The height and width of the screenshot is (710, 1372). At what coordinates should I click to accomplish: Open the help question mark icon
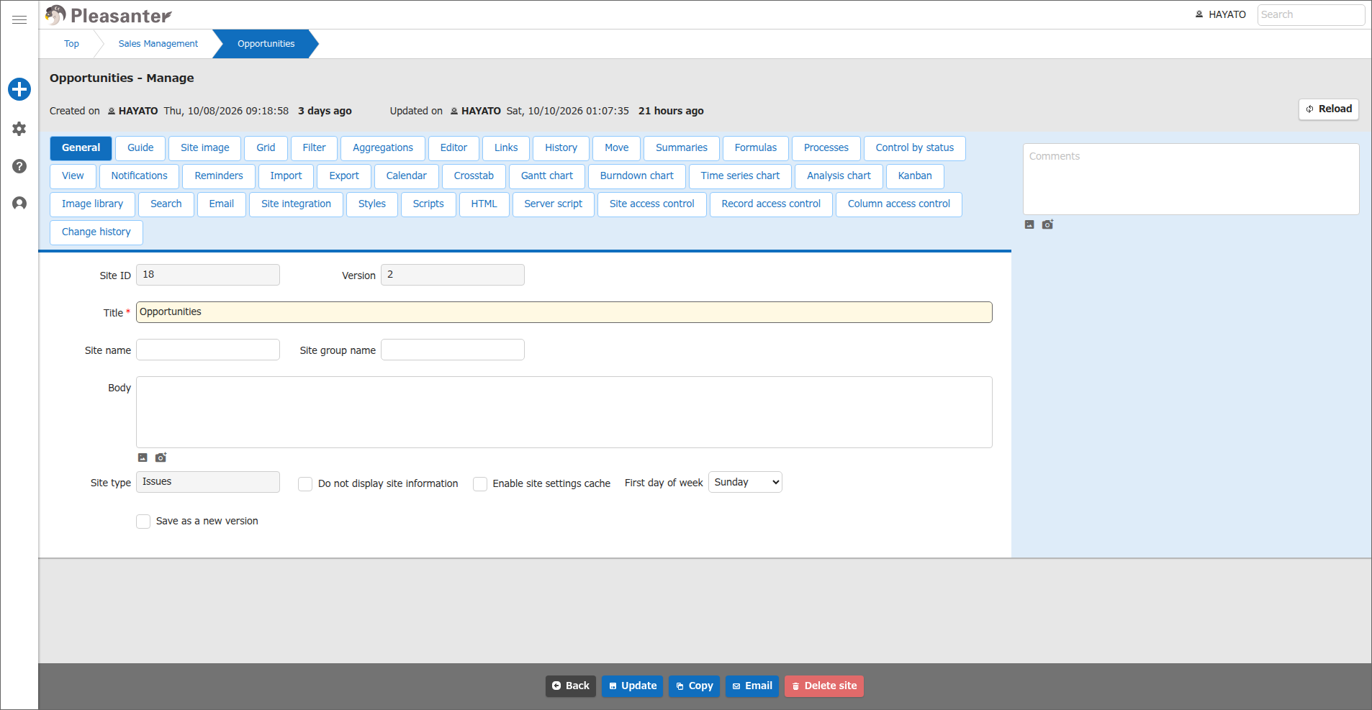point(19,166)
